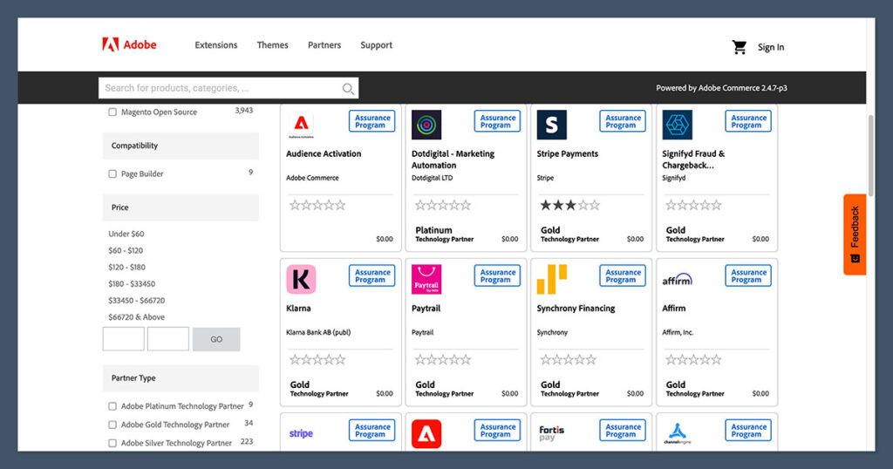Expand the Partner Type filter header
The height and width of the screenshot is (469, 893).
tap(181, 378)
